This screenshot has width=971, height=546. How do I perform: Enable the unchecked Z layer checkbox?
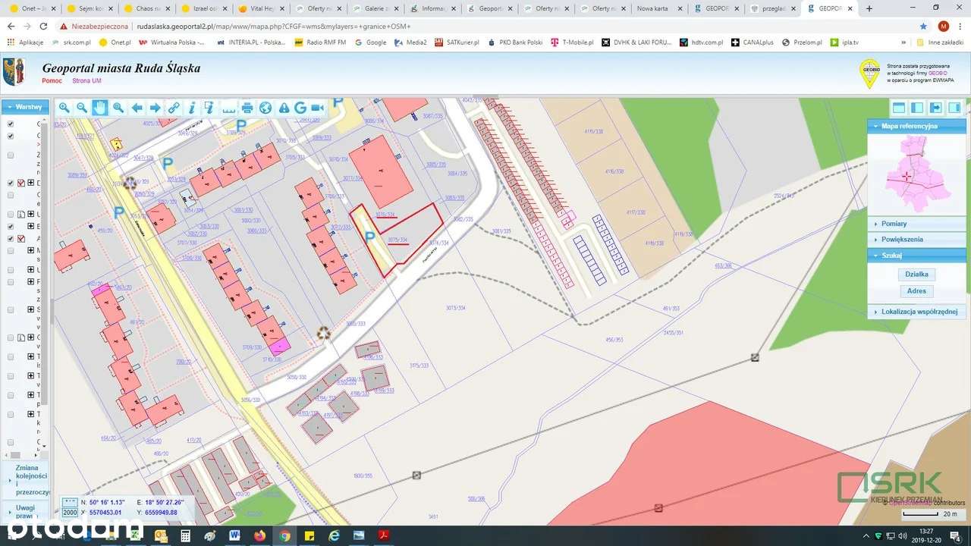point(11,155)
